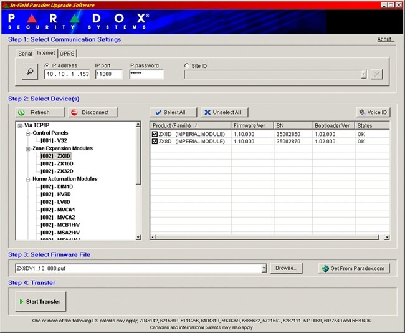Click the magnifier search icon button

pyautogui.click(x=29, y=72)
